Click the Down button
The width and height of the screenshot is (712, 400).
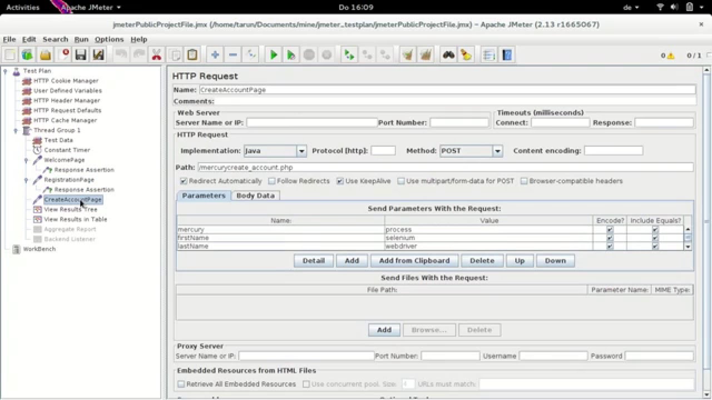point(555,261)
